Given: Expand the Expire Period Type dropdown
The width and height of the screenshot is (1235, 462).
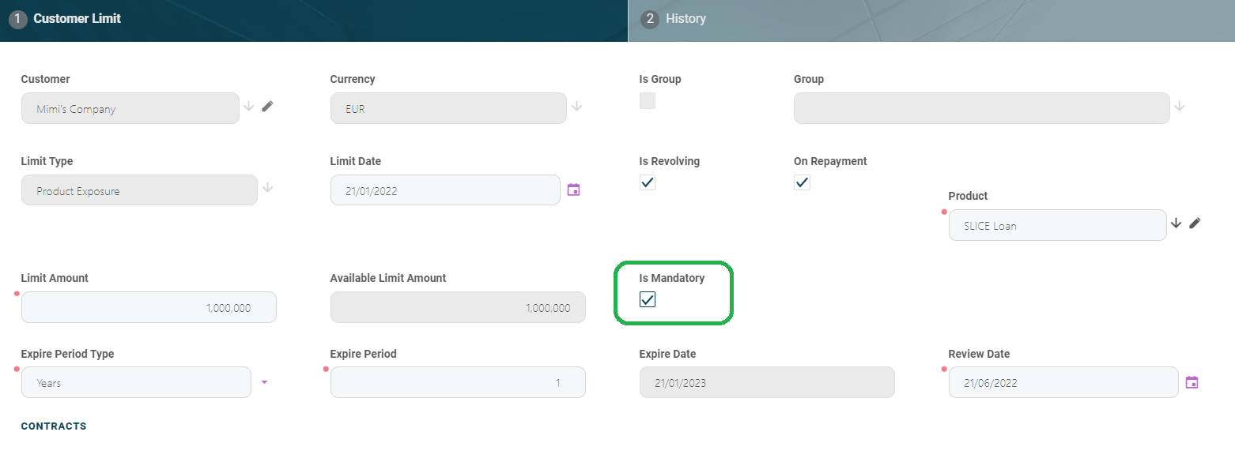Looking at the screenshot, I should click(265, 382).
